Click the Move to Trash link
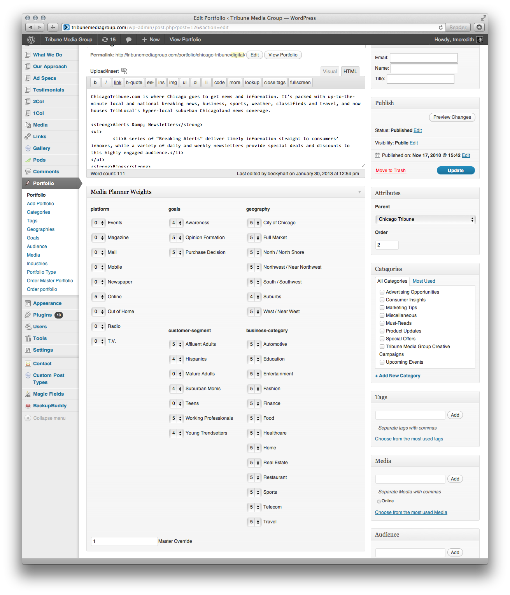510x595 pixels. 391,171
